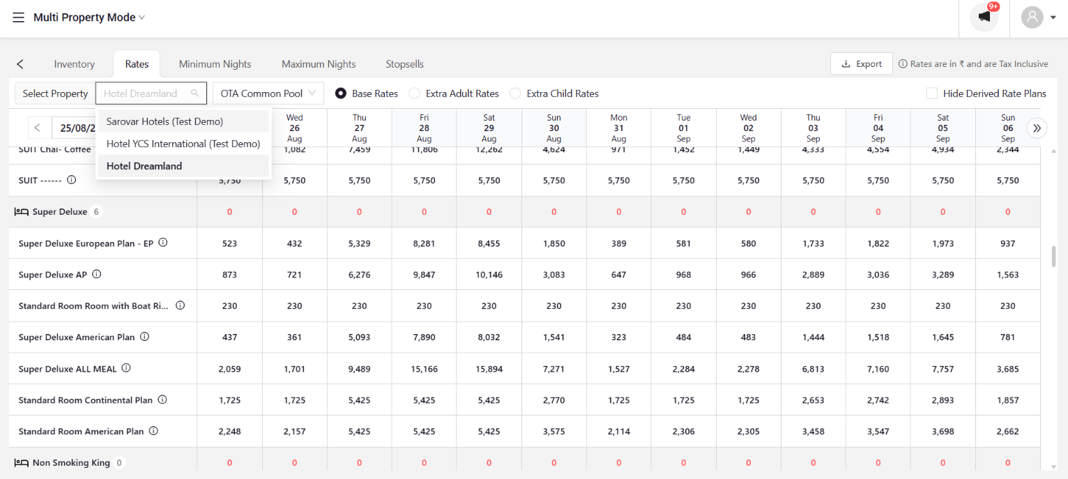Show info for Standard Room American Plan
Screen dimensions: 1068x479
click(153, 431)
